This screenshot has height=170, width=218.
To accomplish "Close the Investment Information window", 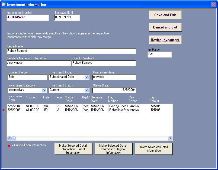I will tap(213, 5).
